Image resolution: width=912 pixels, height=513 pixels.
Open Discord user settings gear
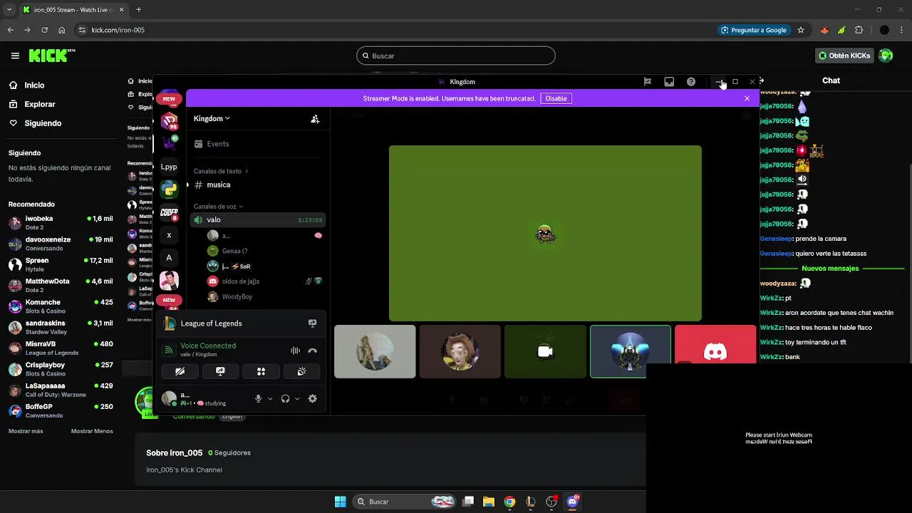(312, 399)
